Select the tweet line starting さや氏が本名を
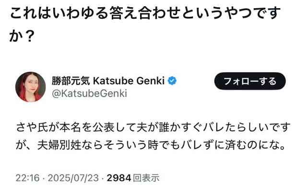307x189 pixels. pos(153,127)
